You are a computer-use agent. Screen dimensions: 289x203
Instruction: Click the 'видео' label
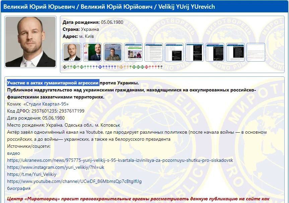pyautogui.click(x=13, y=153)
